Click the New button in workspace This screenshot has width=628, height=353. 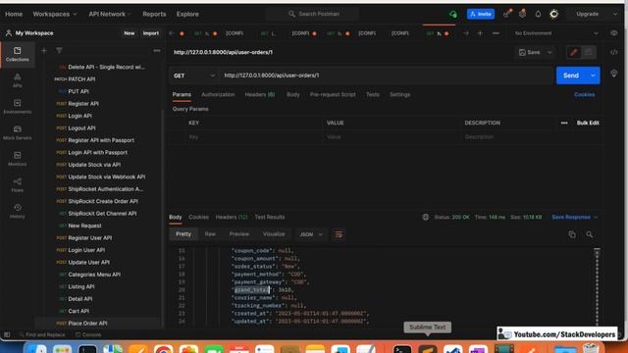129,33
